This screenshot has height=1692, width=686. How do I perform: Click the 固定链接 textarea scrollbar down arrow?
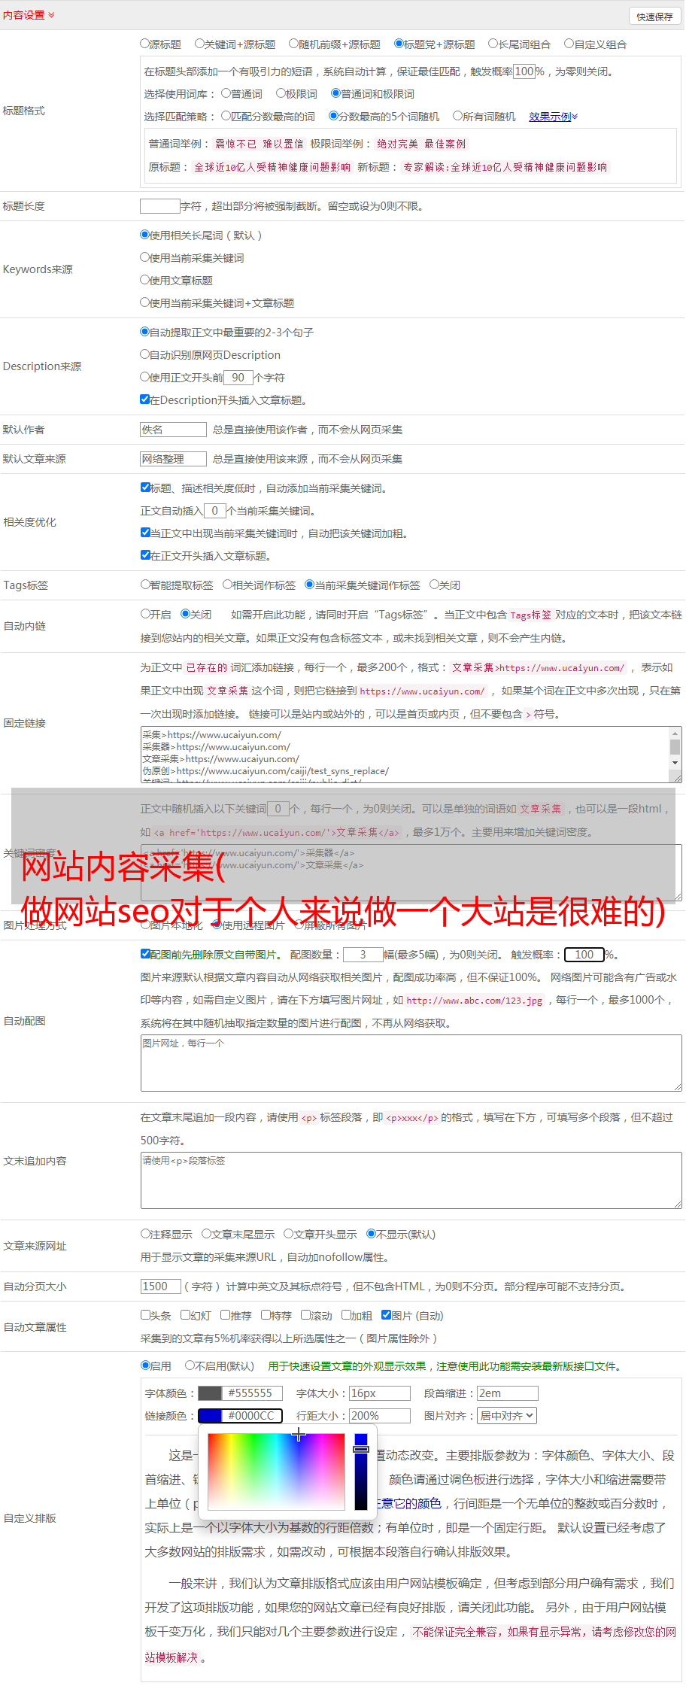click(x=675, y=763)
